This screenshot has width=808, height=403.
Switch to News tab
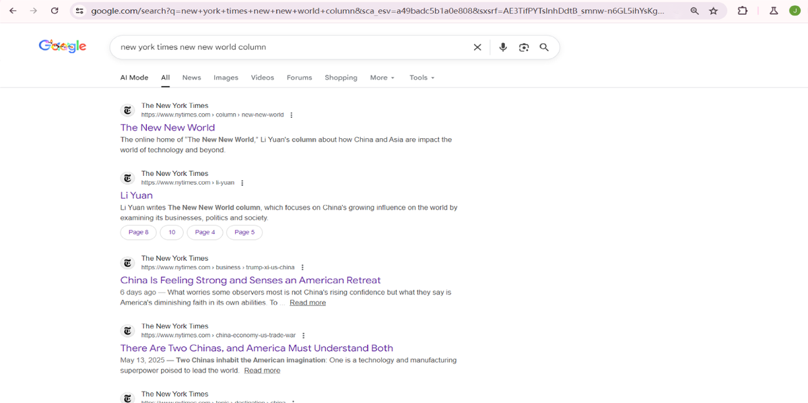[x=191, y=77]
